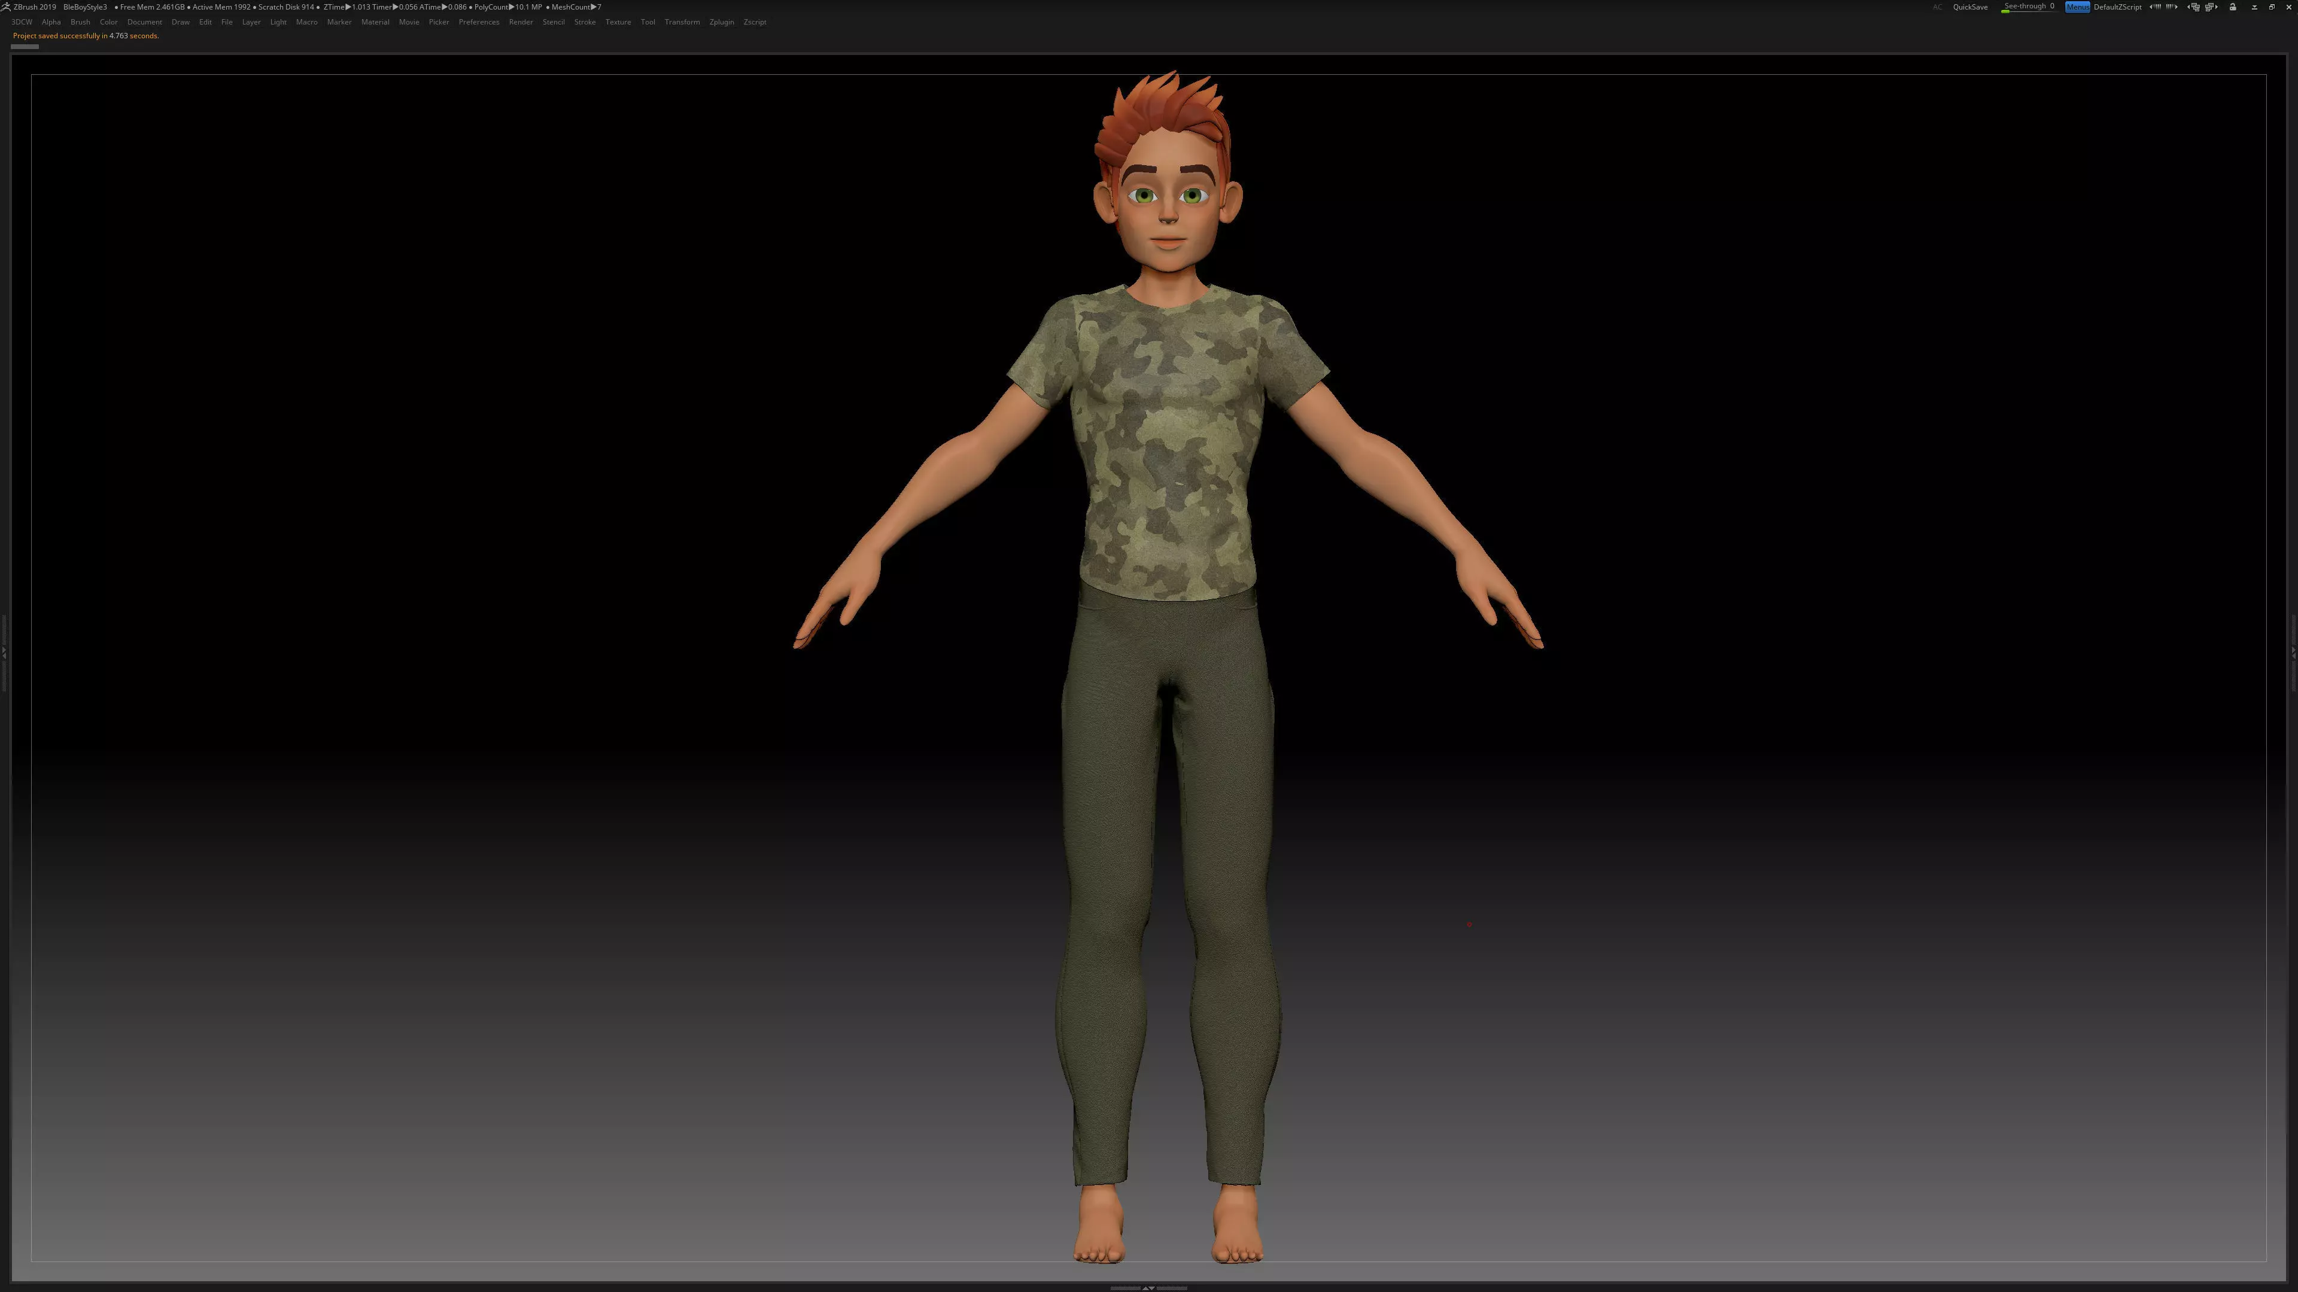Expand the bottom tray divider arrows
Image resolution: width=2298 pixels, height=1292 pixels.
1148,1288
